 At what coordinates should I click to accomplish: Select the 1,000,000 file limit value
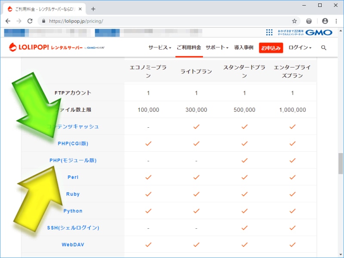[x=292, y=110]
